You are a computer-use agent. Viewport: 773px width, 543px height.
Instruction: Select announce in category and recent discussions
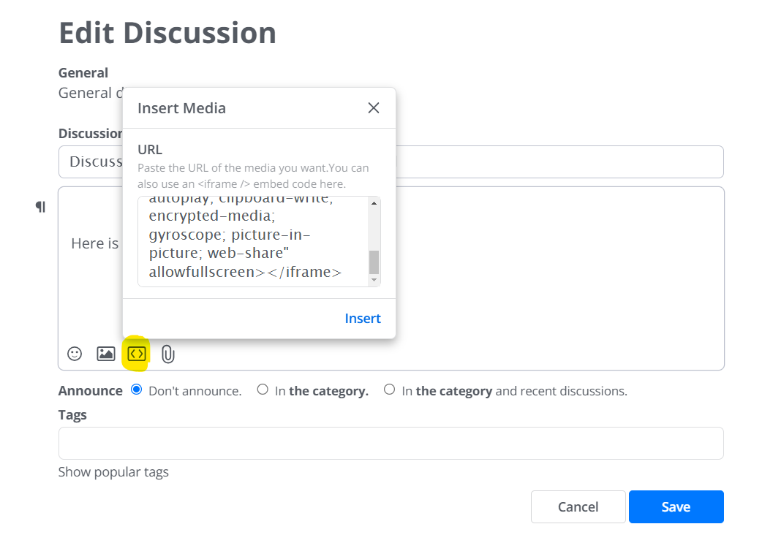389,390
